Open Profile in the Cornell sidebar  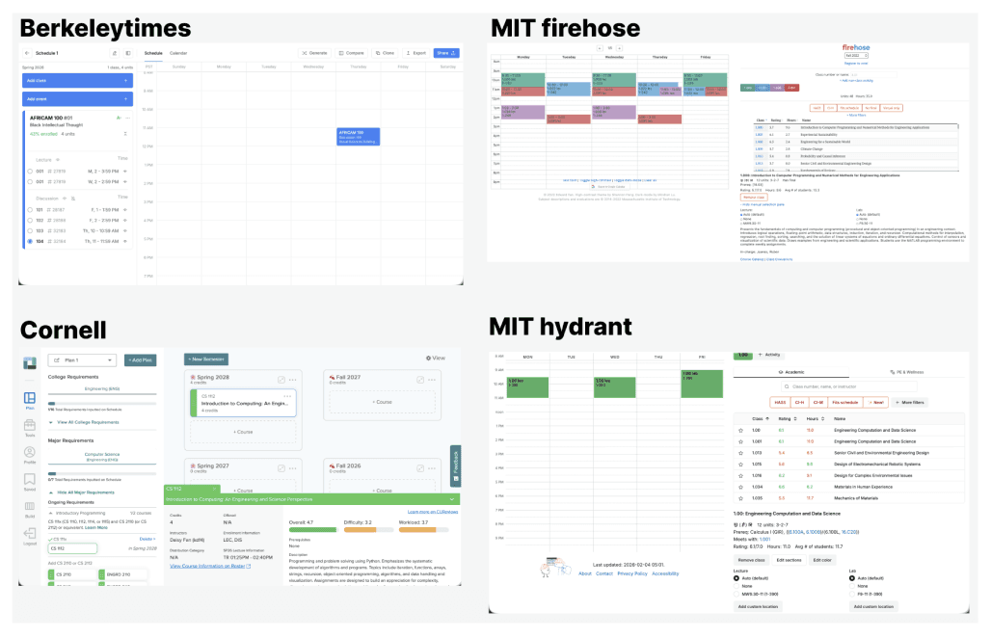click(x=30, y=455)
